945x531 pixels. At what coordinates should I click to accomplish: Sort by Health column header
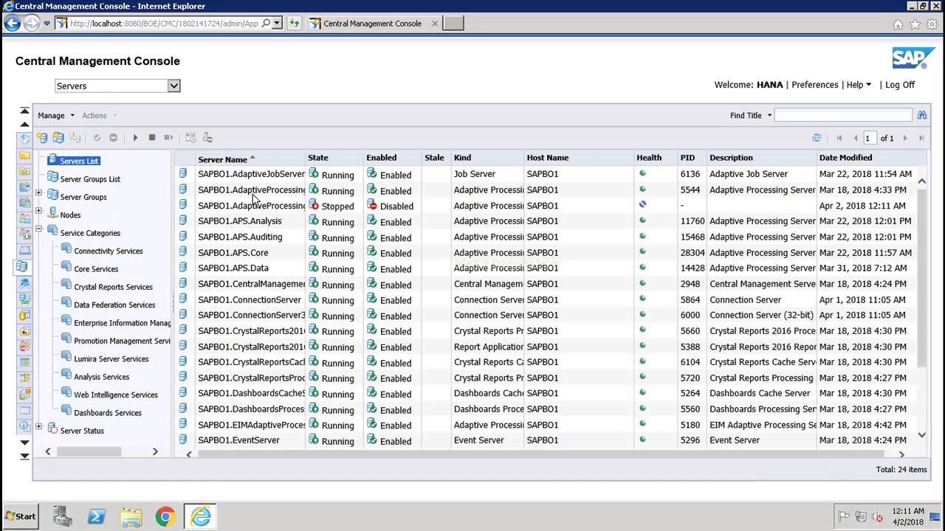point(649,158)
